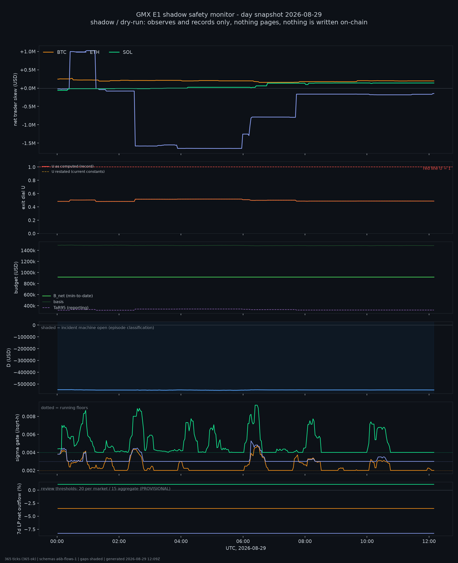
Task: Click the '+0.5M' skew tick label
Action: [28, 70]
